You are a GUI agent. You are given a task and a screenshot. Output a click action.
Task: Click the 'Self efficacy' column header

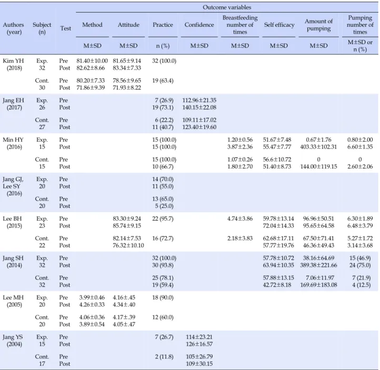[279, 25]
